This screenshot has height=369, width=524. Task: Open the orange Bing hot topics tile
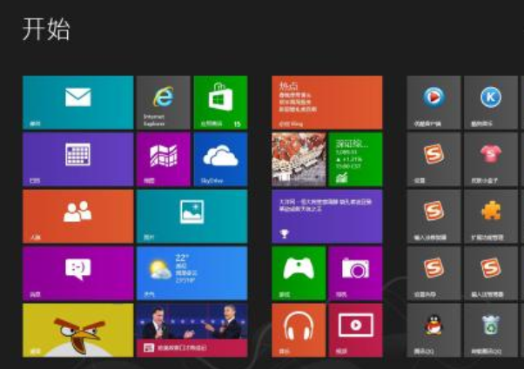(x=327, y=103)
